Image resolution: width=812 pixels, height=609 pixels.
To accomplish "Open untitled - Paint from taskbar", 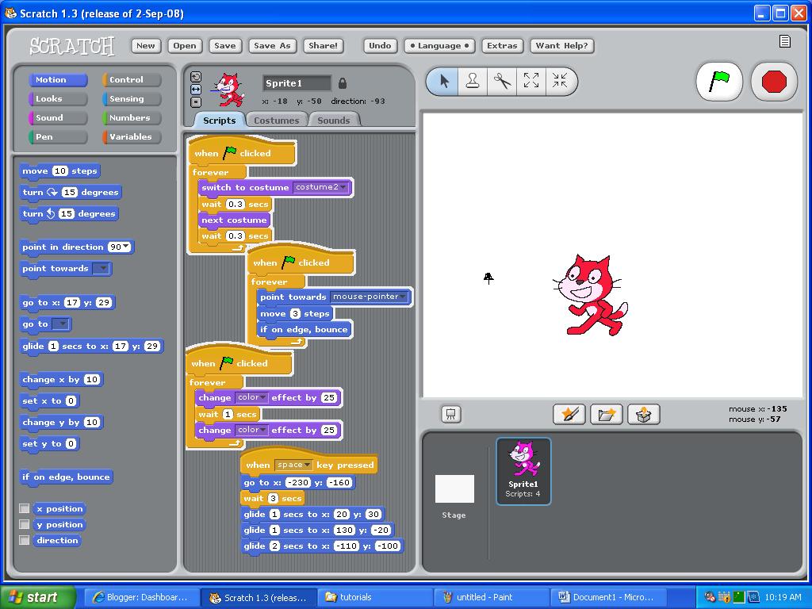I will click(x=492, y=597).
